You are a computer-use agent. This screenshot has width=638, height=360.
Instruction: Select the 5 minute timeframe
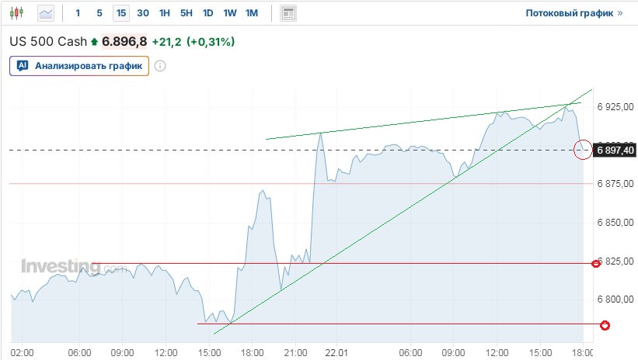99,13
